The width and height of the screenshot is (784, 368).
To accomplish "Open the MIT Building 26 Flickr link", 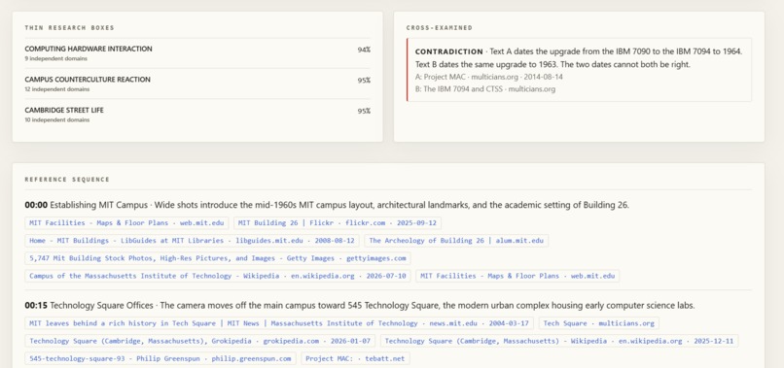I will pyautogui.click(x=338, y=222).
